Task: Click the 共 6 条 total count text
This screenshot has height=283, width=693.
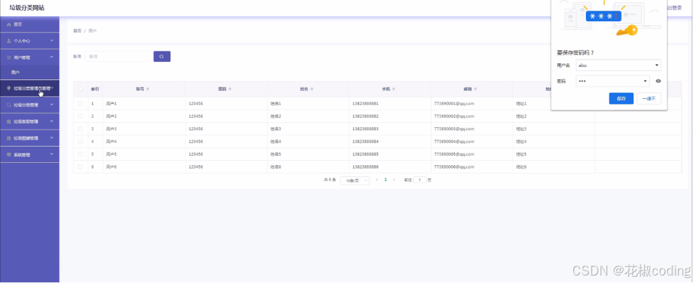Action: tap(330, 180)
